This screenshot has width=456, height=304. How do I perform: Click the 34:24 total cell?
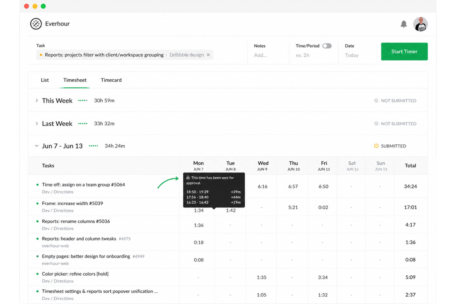(410, 187)
